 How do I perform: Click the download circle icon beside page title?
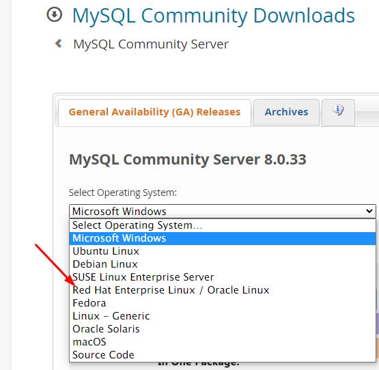(55, 15)
